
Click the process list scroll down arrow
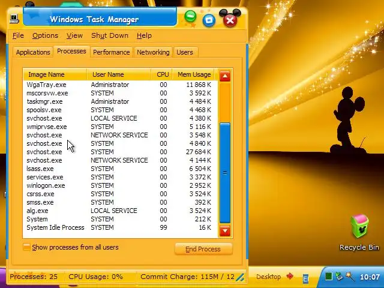(225, 230)
